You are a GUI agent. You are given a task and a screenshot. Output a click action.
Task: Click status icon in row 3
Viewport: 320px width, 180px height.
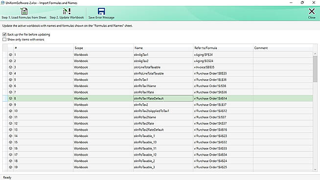pos(11,67)
